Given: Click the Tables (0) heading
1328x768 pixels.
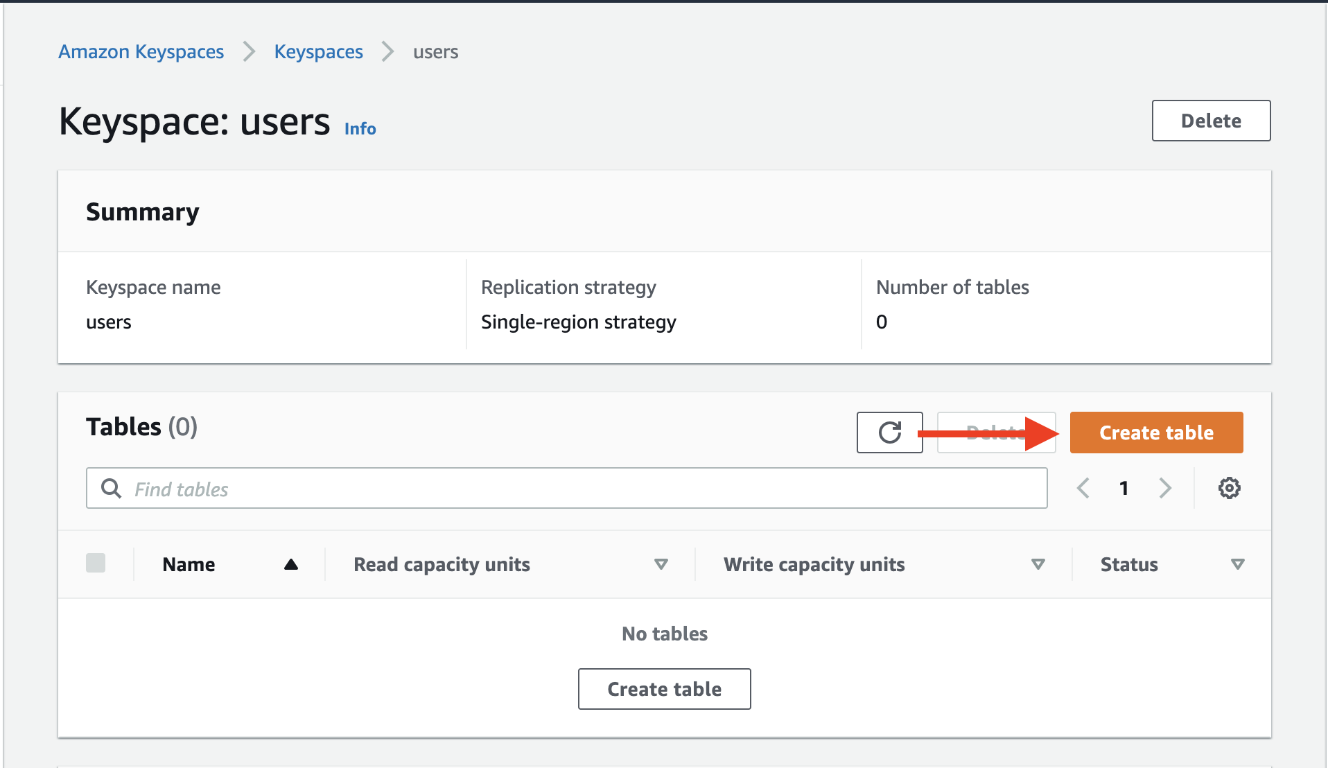Looking at the screenshot, I should 141,427.
